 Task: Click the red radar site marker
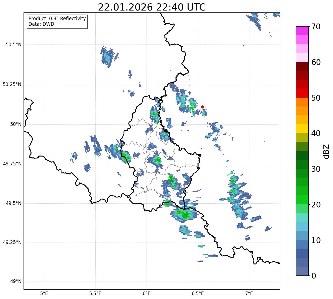(x=203, y=107)
